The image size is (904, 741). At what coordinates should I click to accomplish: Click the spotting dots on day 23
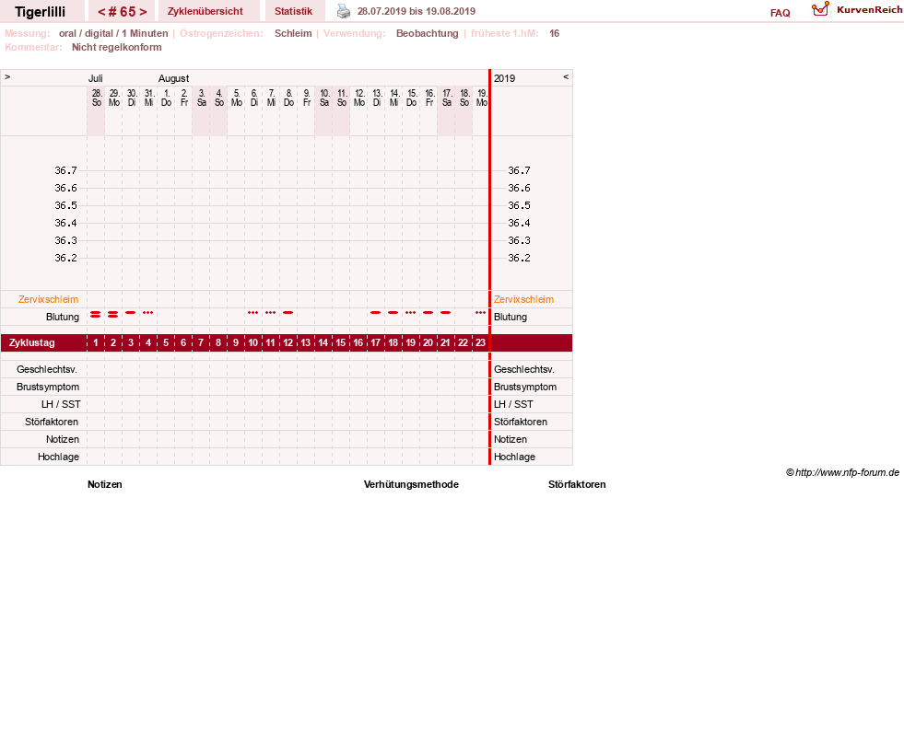[480, 313]
